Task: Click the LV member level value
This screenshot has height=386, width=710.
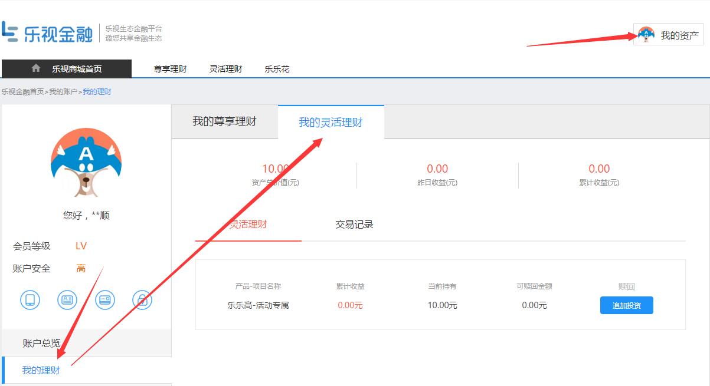Action: click(81, 246)
